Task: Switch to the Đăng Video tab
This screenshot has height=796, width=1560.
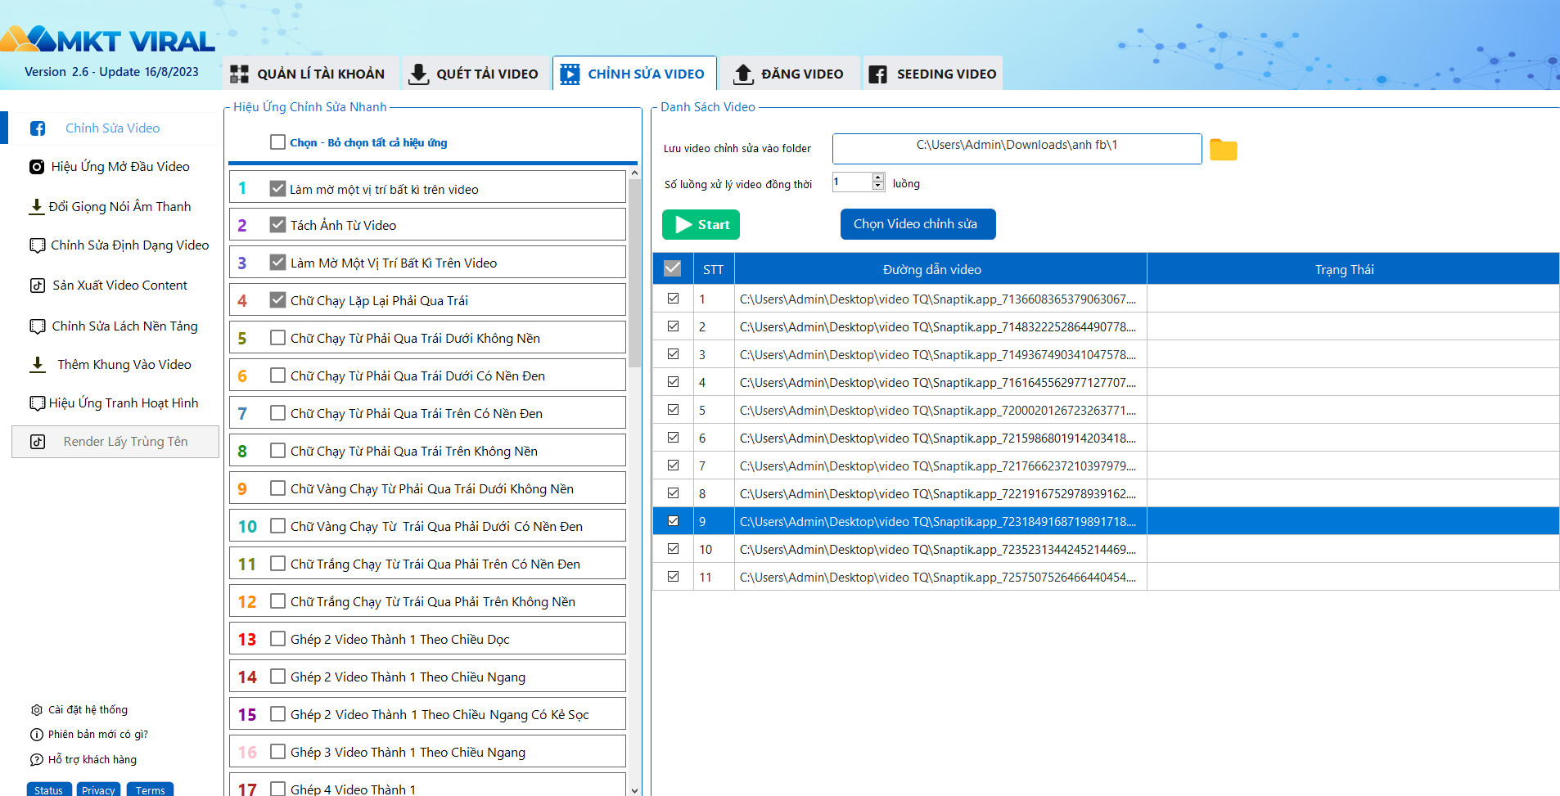Action: 791,74
